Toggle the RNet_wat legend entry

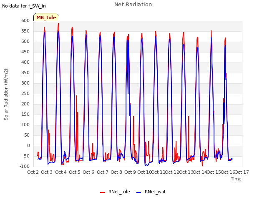[x=151, y=192]
